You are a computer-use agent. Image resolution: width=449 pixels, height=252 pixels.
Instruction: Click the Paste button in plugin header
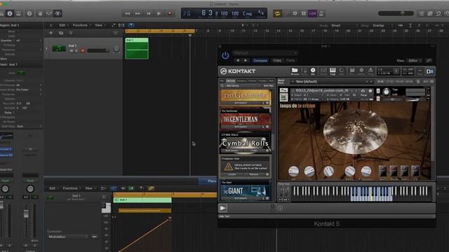[x=290, y=60]
